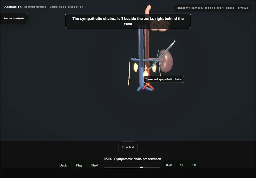Start the animation with Play
Screen dimensions: 256x178
pos(79,165)
